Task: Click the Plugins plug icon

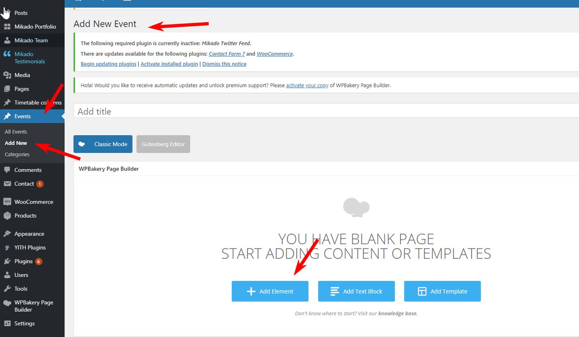Action: coord(7,261)
